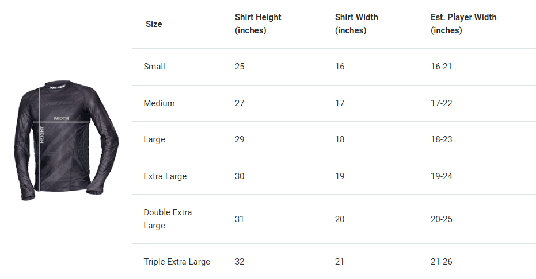Select the Small size row label
Screen dimensions: 536x279
pyautogui.click(x=154, y=67)
